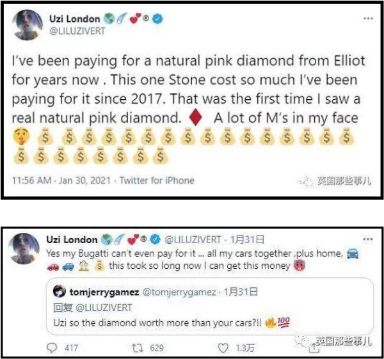Viewport: 384px width, 359px height.
Task: Open tomjerrygamez's small profile picture
Action: [x=59, y=292]
